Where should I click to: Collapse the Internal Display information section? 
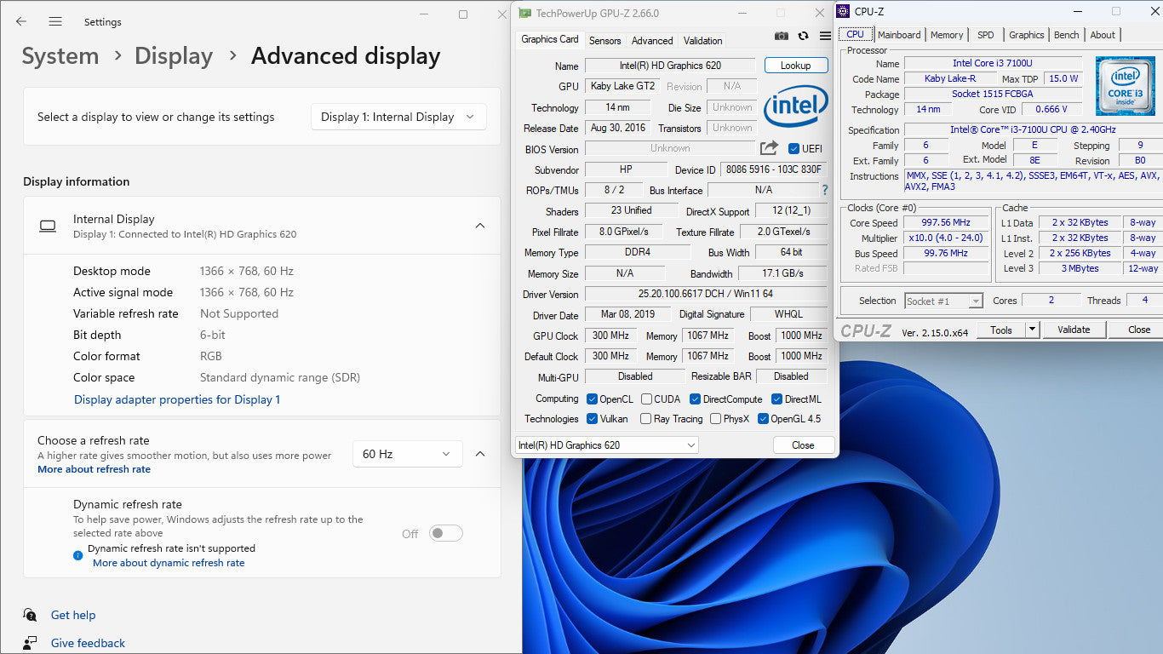(480, 226)
